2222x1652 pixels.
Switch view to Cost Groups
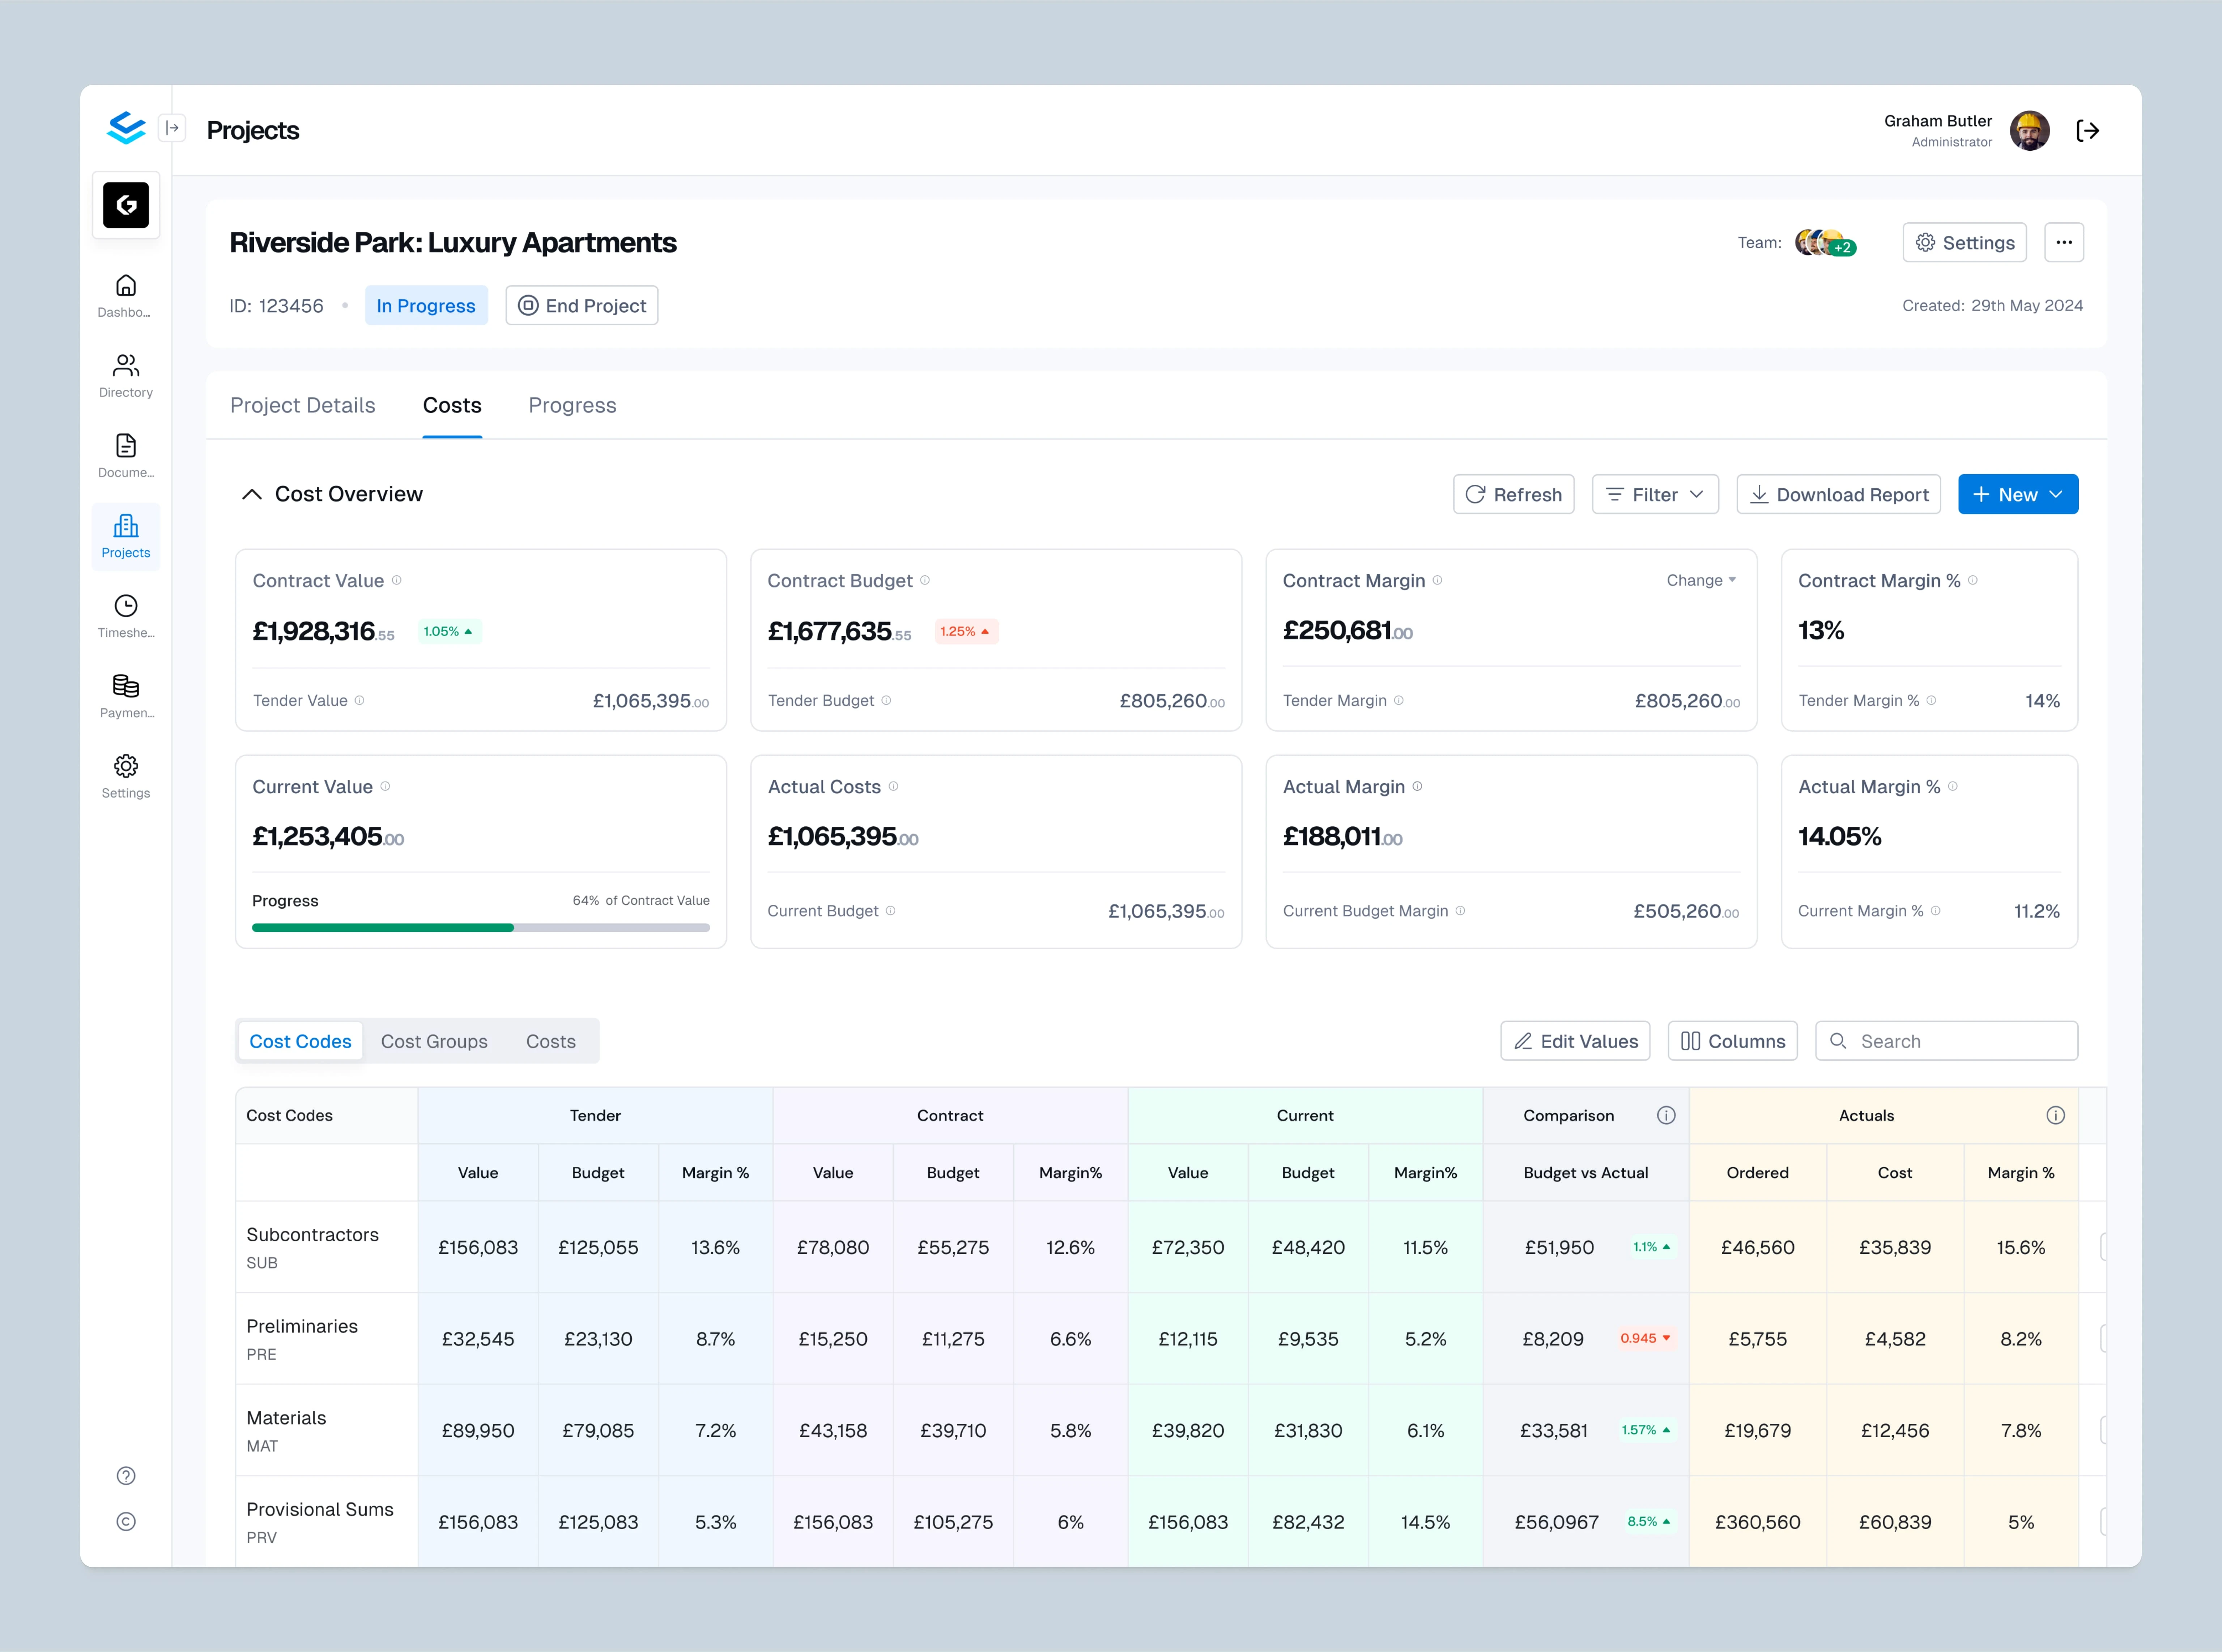coord(434,1041)
